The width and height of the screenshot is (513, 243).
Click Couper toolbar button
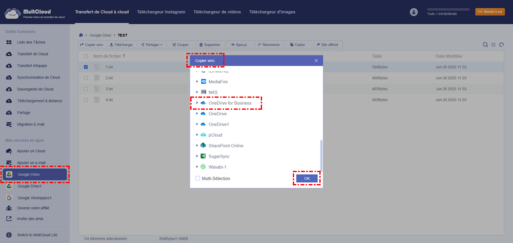(x=180, y=45)
